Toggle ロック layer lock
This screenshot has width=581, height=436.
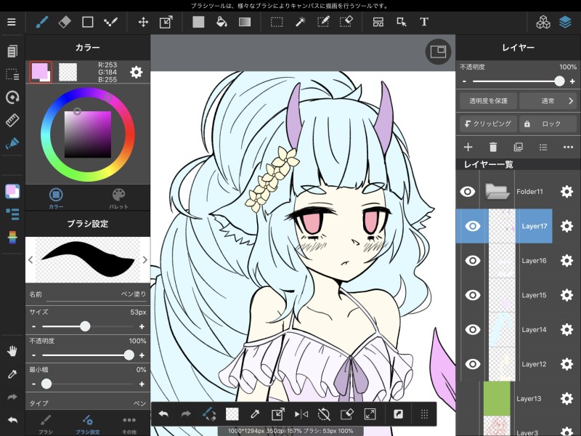548,124
